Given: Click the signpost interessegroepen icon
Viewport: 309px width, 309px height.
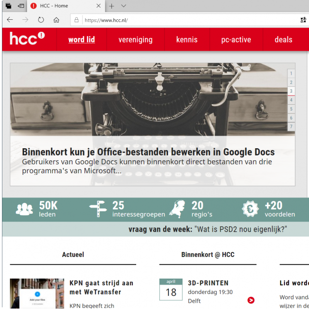Looking at the screenshot, I should point(98,209).
